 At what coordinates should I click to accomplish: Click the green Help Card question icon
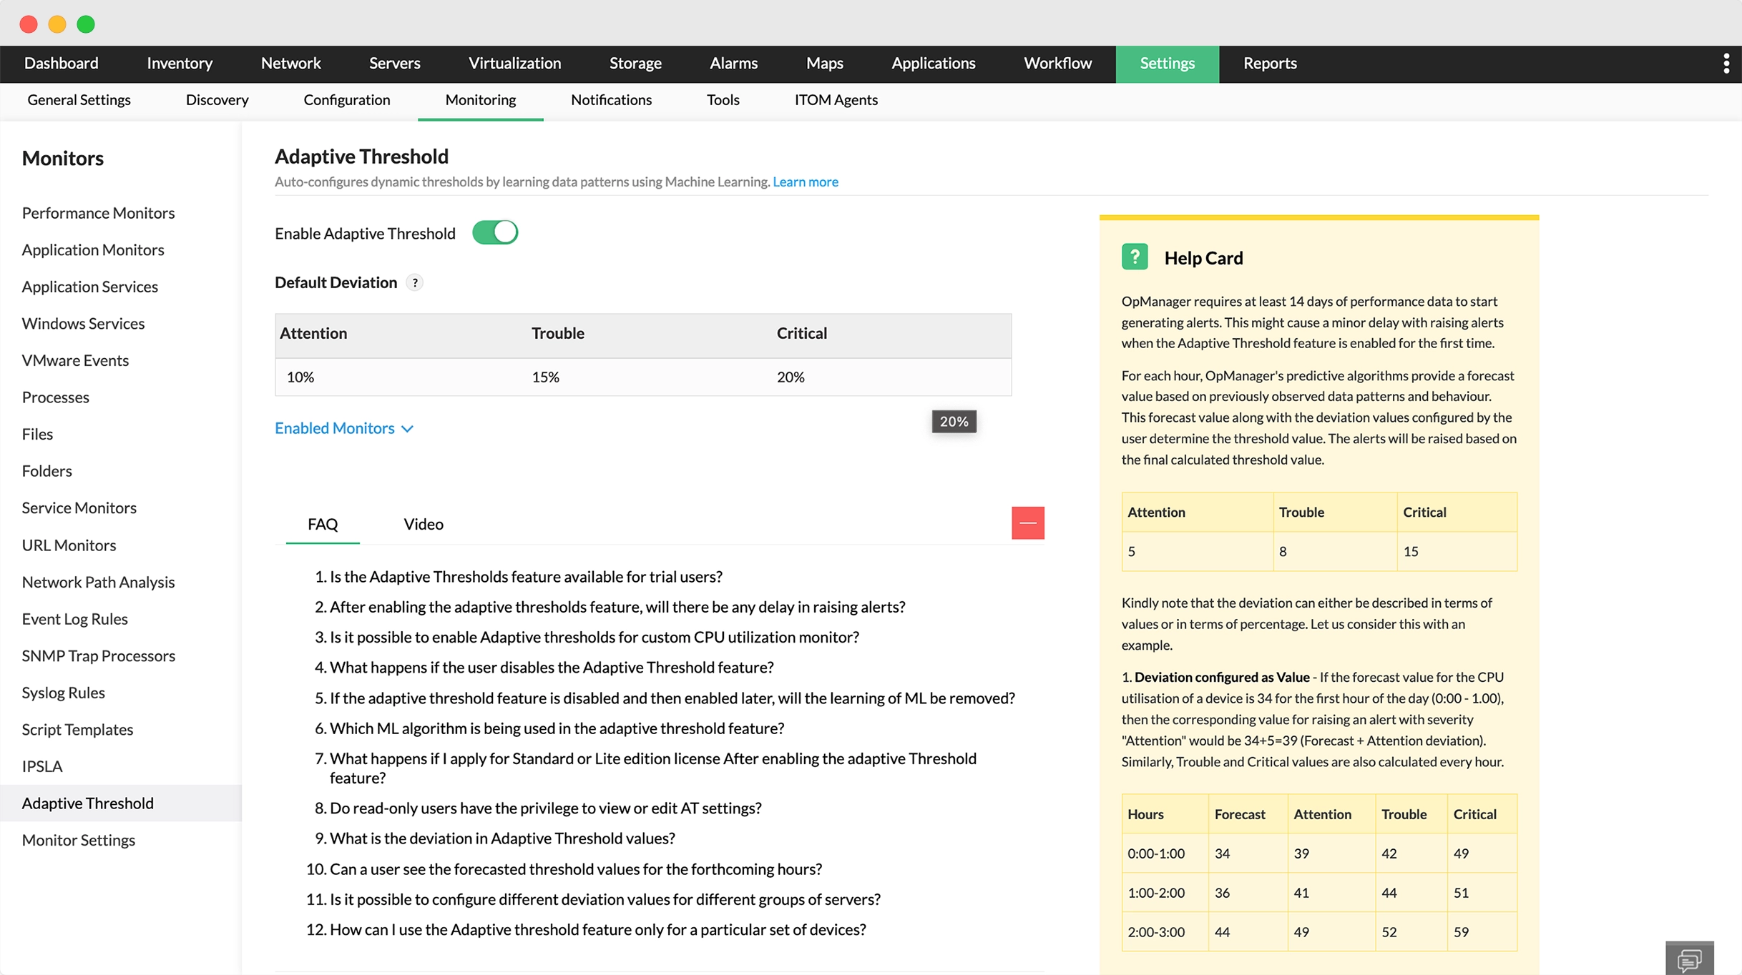[x=1135, y=257]
